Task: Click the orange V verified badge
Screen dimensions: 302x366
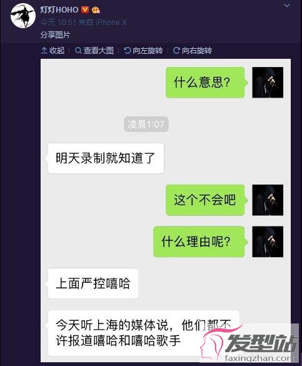Action: click(85, 10)
